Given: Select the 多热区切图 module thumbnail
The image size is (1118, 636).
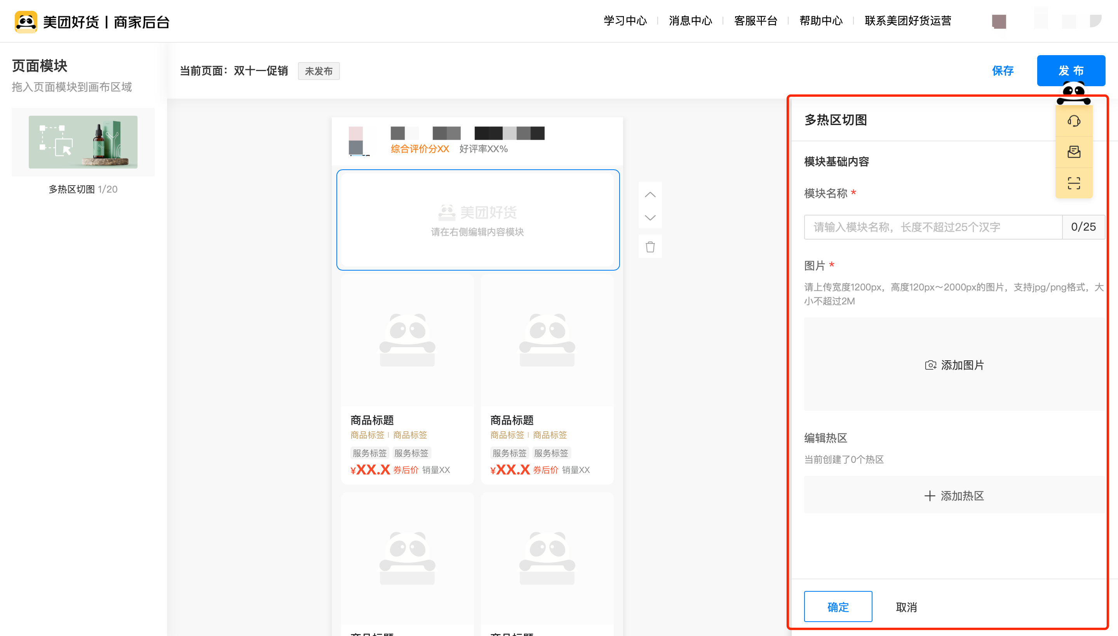Looking at the screenshot, I should pos(83,142).
